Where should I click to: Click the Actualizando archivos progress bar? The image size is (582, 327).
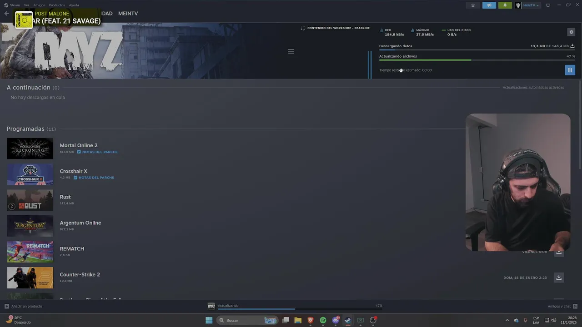pos(477,60)
